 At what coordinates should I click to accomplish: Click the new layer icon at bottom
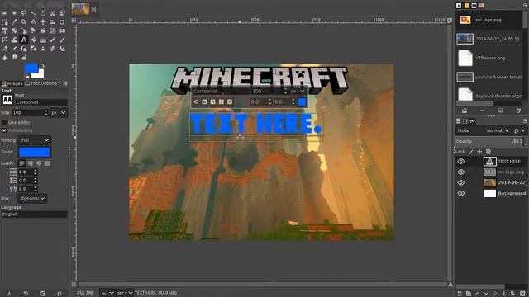coord(460,294)
